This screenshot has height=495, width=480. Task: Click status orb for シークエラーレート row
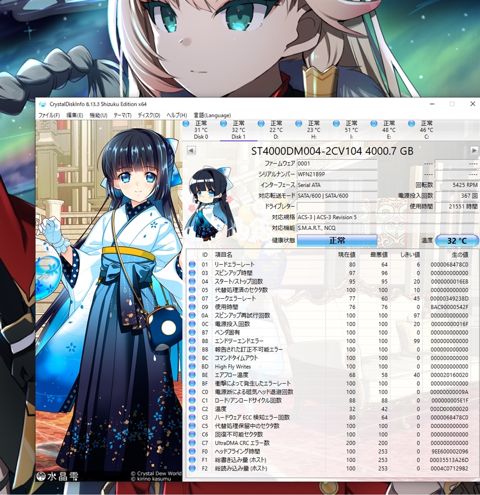point(192,299)
